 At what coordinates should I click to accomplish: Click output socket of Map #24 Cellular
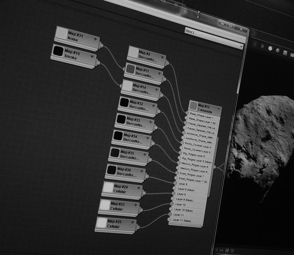pos(144,193)
